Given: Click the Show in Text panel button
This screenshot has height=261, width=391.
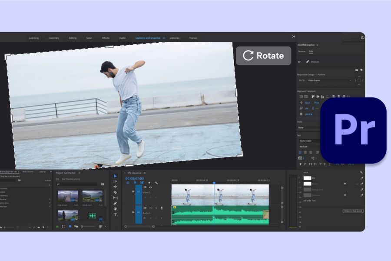Looking at the screenshot, I should click(353, 211).
